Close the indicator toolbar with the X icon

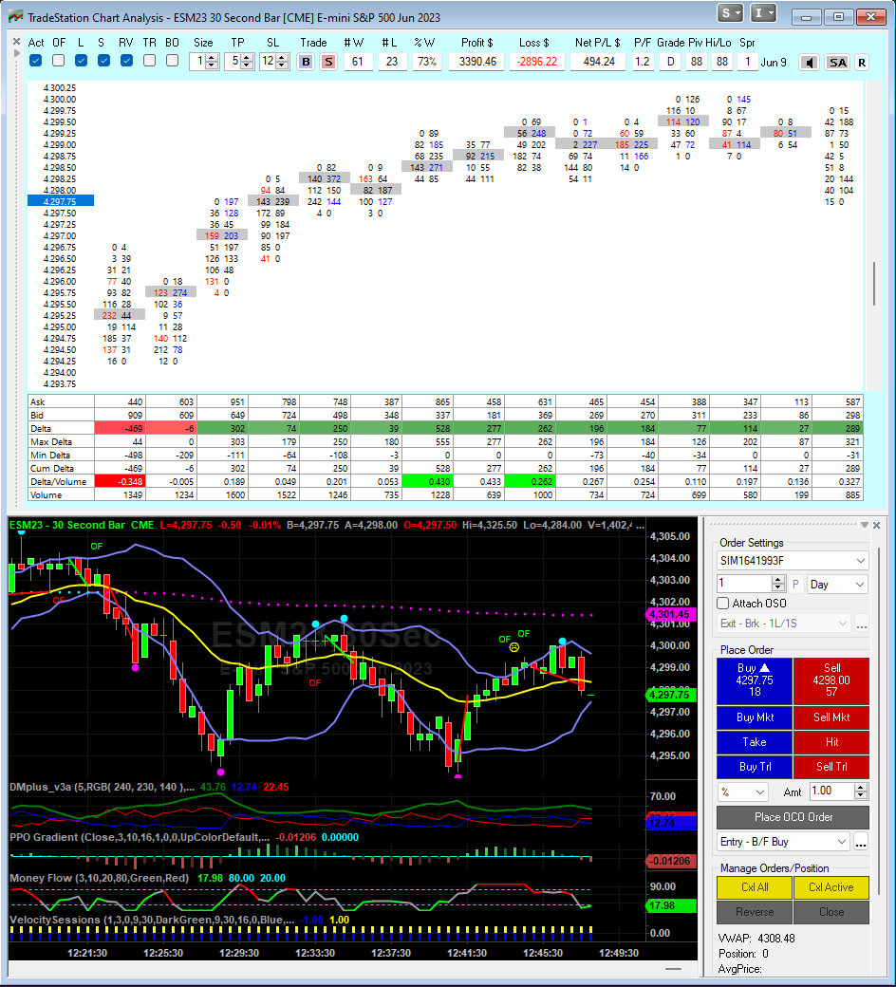(x=16, y=42)
